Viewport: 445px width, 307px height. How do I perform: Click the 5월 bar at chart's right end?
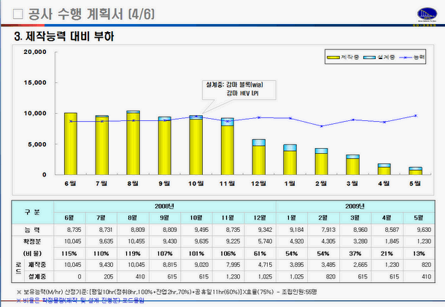click(415, 171)
